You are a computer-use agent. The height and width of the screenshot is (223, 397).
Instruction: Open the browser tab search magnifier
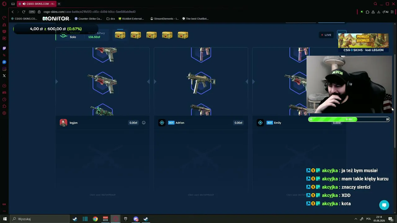tap(375, 4)
